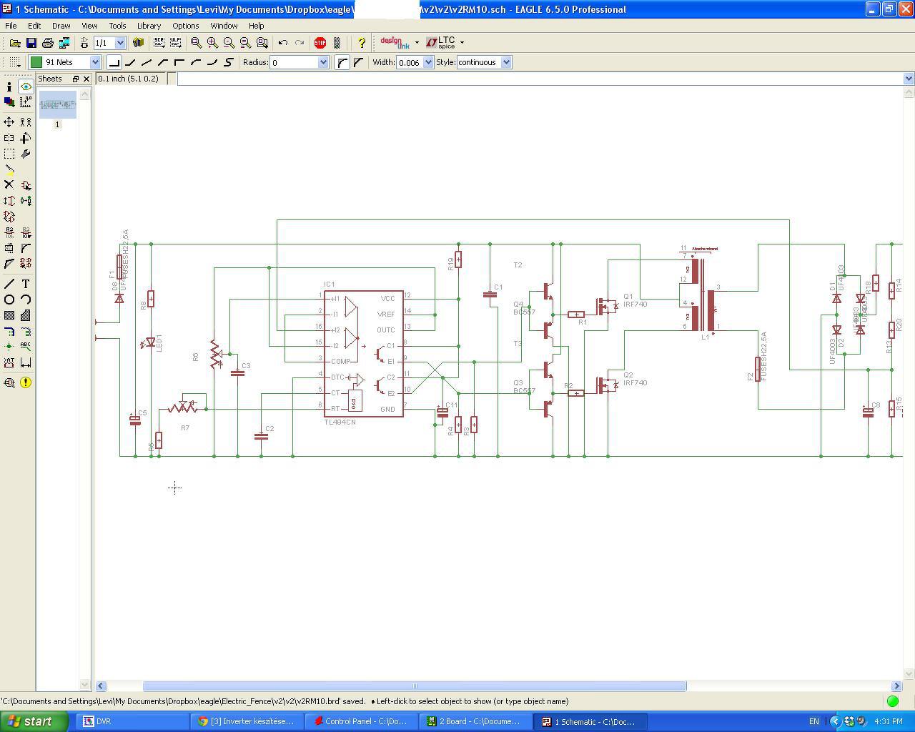The image size is (915, 732).
Task: Choose the diagonal-then-horizontal wire bend style
Action: pyautogui.click(x=163, y=62)
